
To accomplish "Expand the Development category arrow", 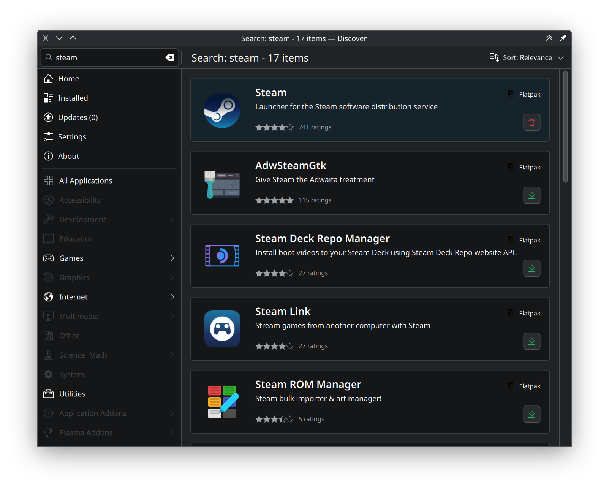I will [x=172, y=219].
